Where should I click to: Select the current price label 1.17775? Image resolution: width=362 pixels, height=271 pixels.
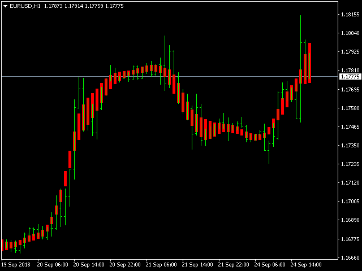click(350, 77)
